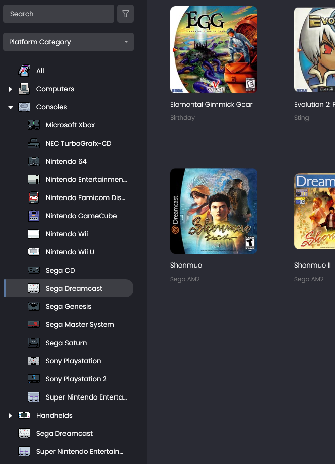
Task: Click the Sony Playstation 2 icon
Action: [x=34, y=379]
